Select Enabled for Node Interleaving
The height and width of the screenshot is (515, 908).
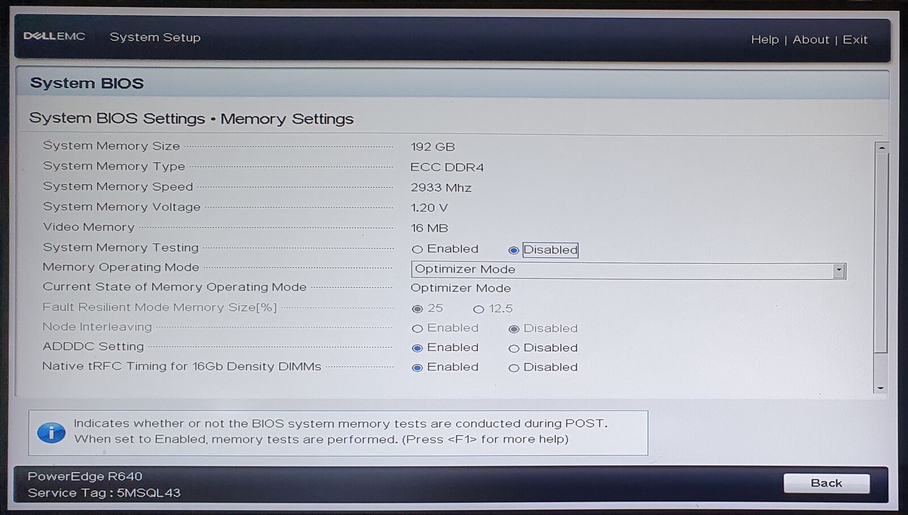(x=418, y=329)
